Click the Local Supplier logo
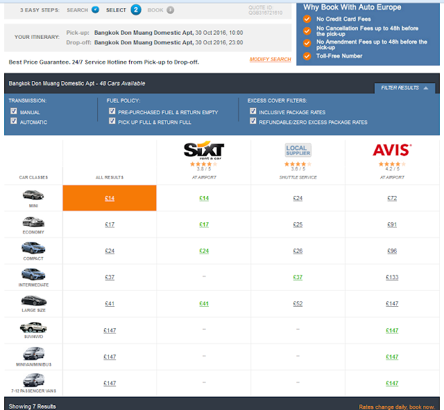This screenshot has height=410, width=444. pos(298,150)
